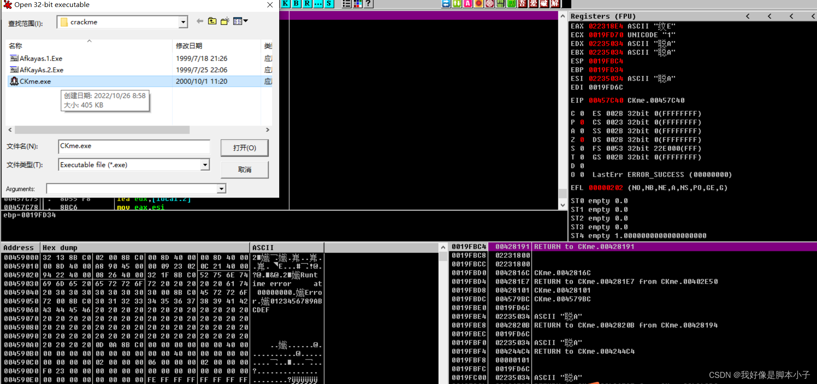Click the green up-down arrows plugin icon
This screenshot has height=384, width=817.
click(457, 3)
